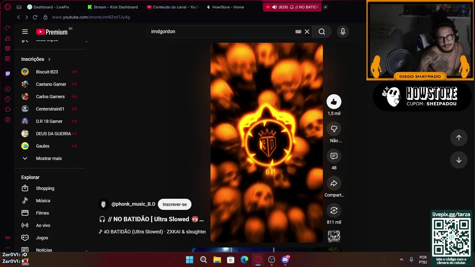This screenshot has height=267, width=475.
Task: Click the address bar URL
Action: point(91,17)
